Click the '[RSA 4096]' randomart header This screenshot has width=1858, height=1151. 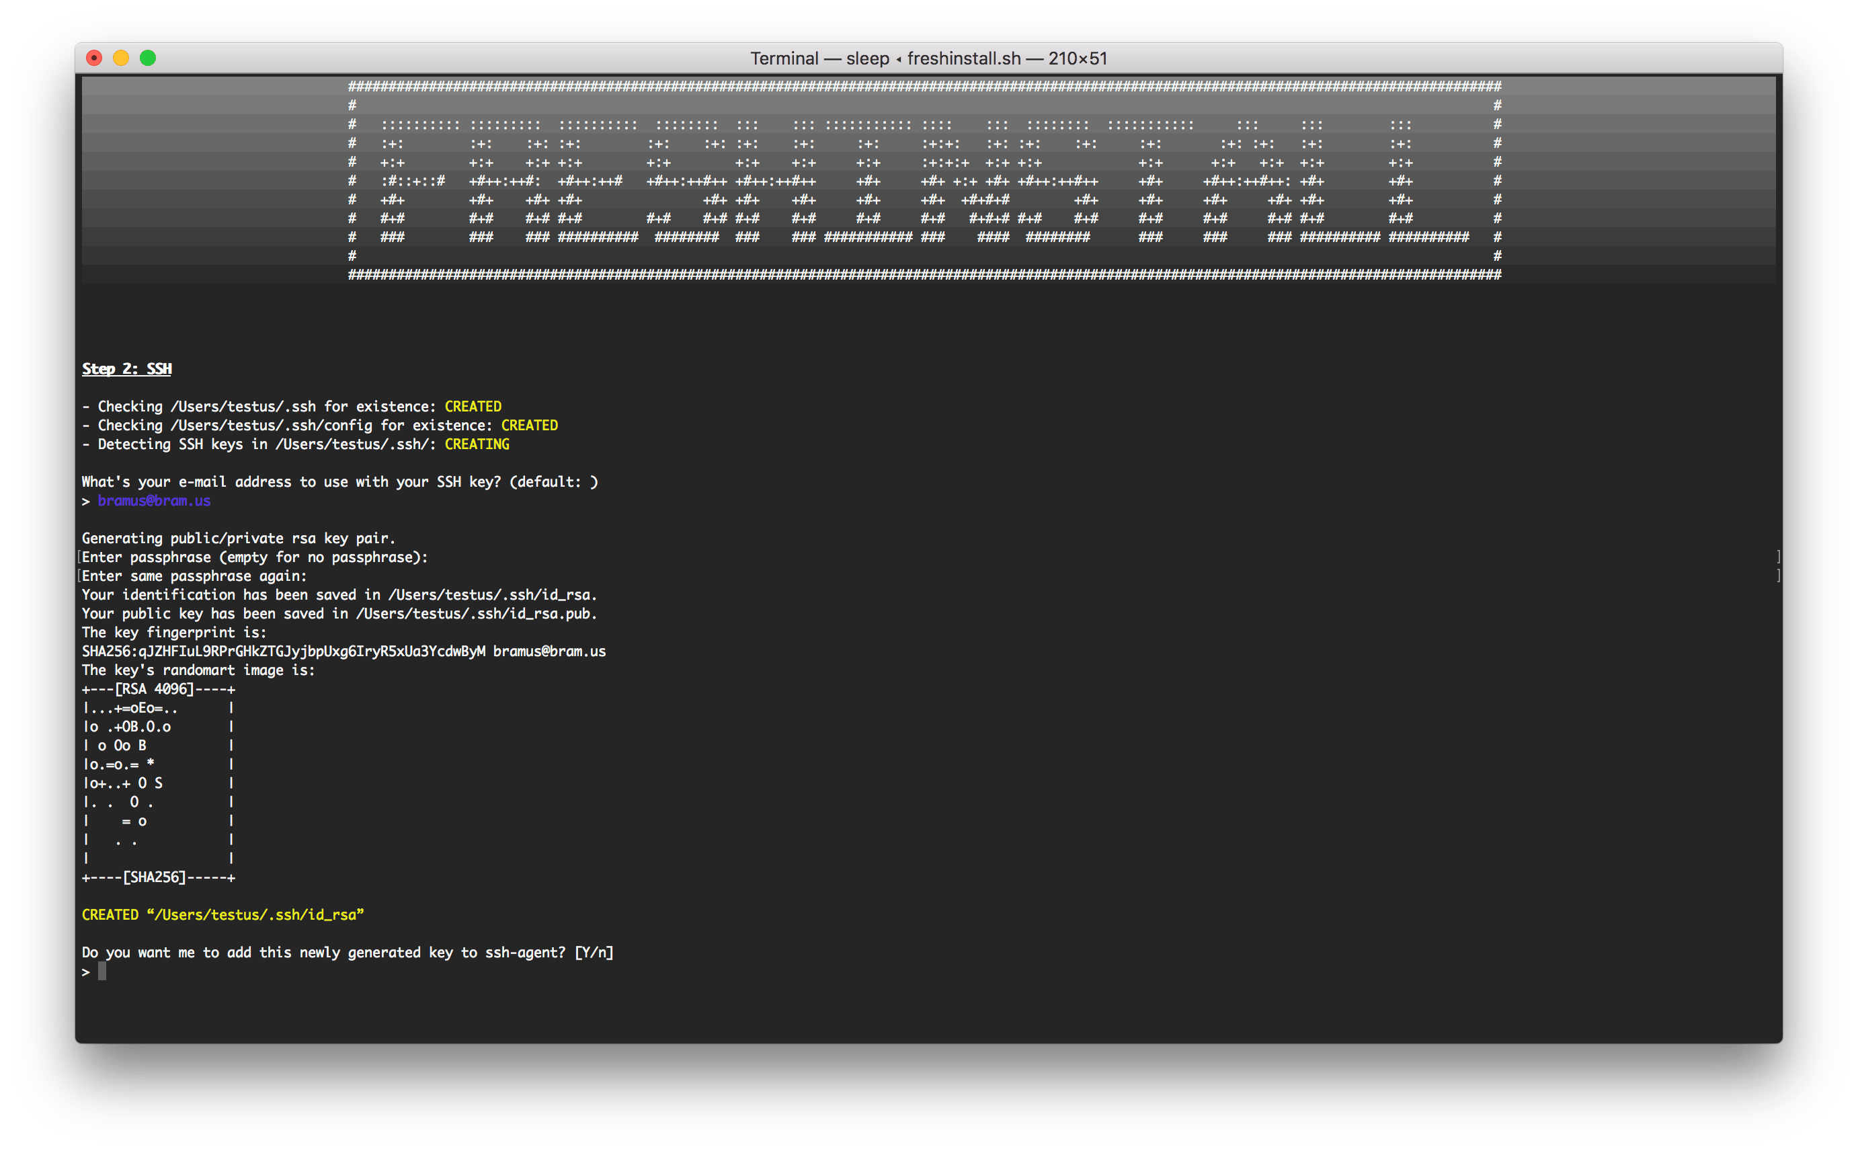tap(155, 689)
